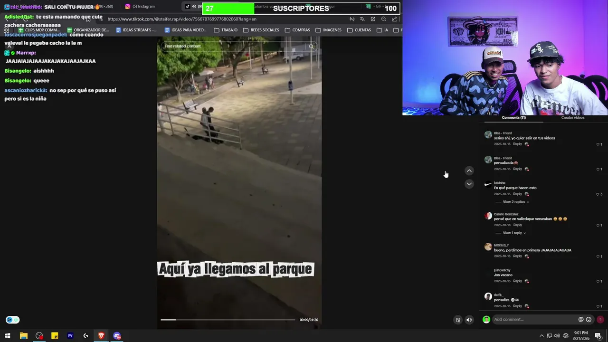Viewport: 608px width, 342px height.
Task: Open taskbar volume control
Action: click(x=557, y=336)
